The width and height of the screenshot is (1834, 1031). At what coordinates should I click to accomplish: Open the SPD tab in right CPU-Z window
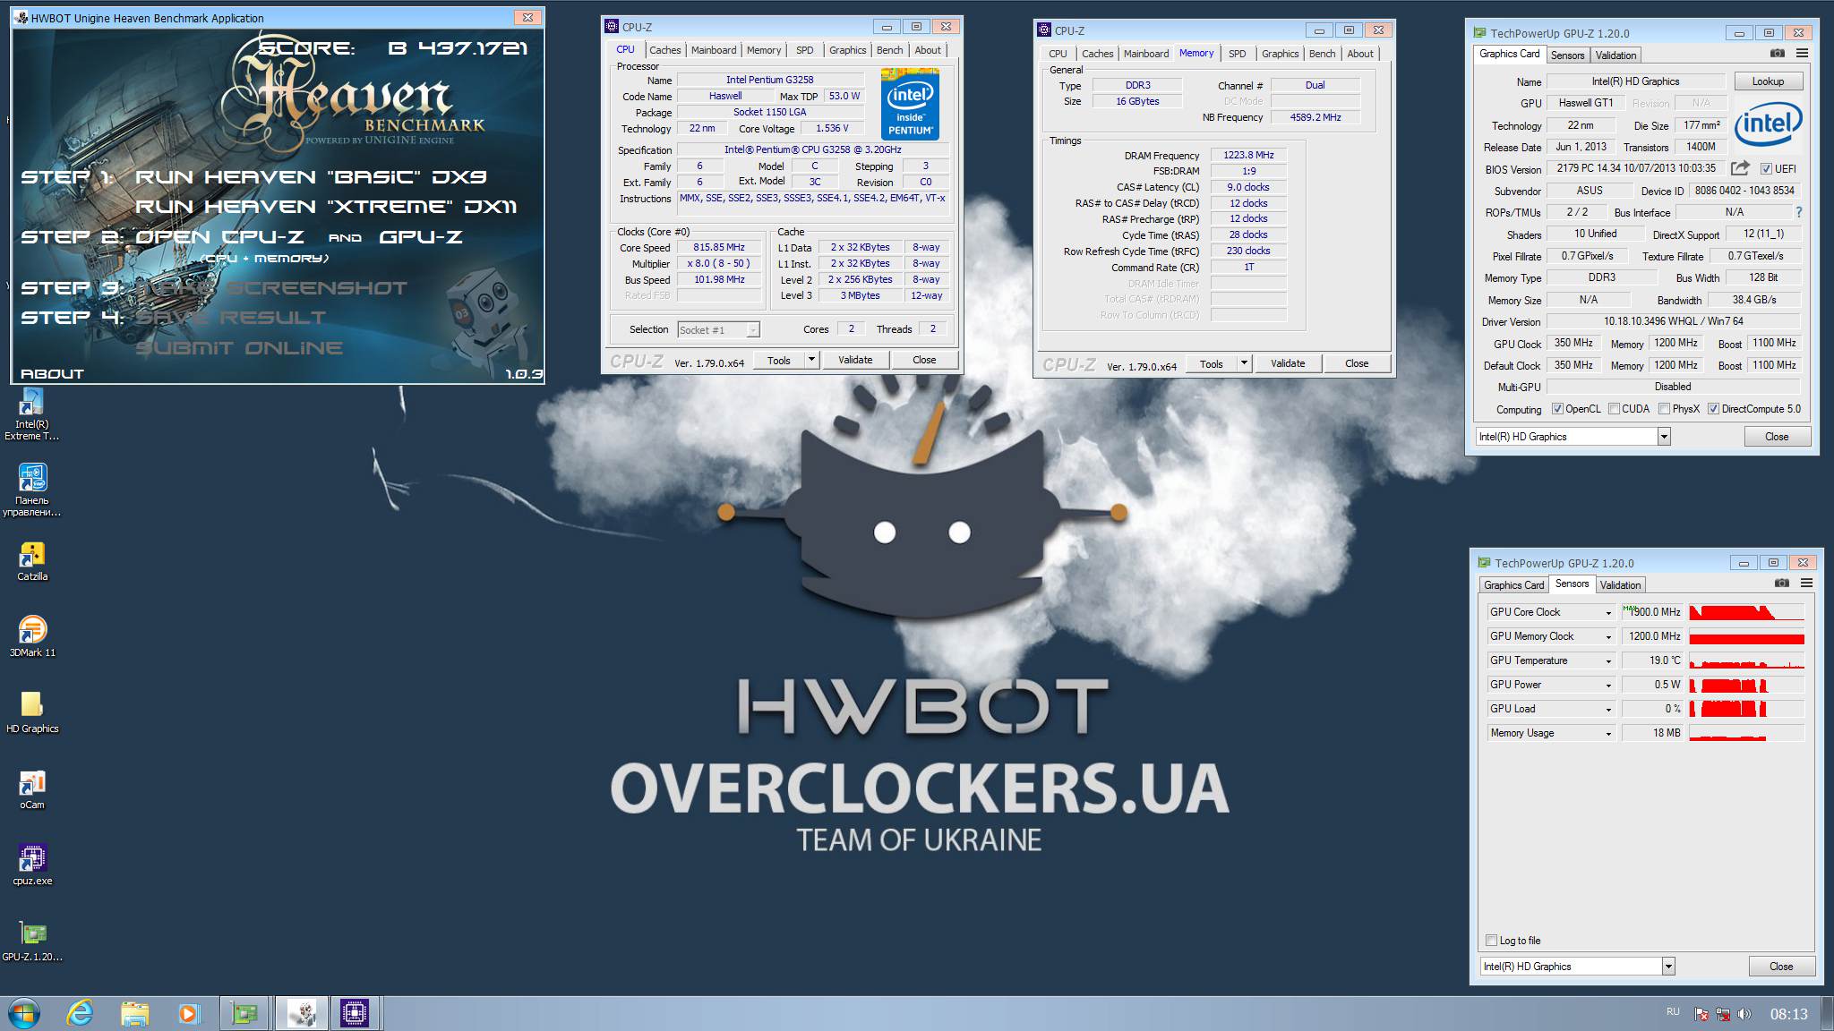click(x=1237, y=54)
